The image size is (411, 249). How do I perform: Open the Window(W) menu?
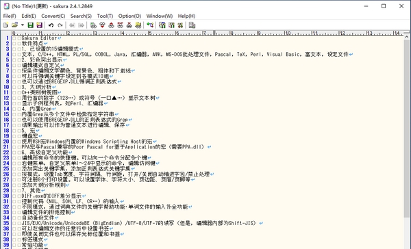click(160, 16)
